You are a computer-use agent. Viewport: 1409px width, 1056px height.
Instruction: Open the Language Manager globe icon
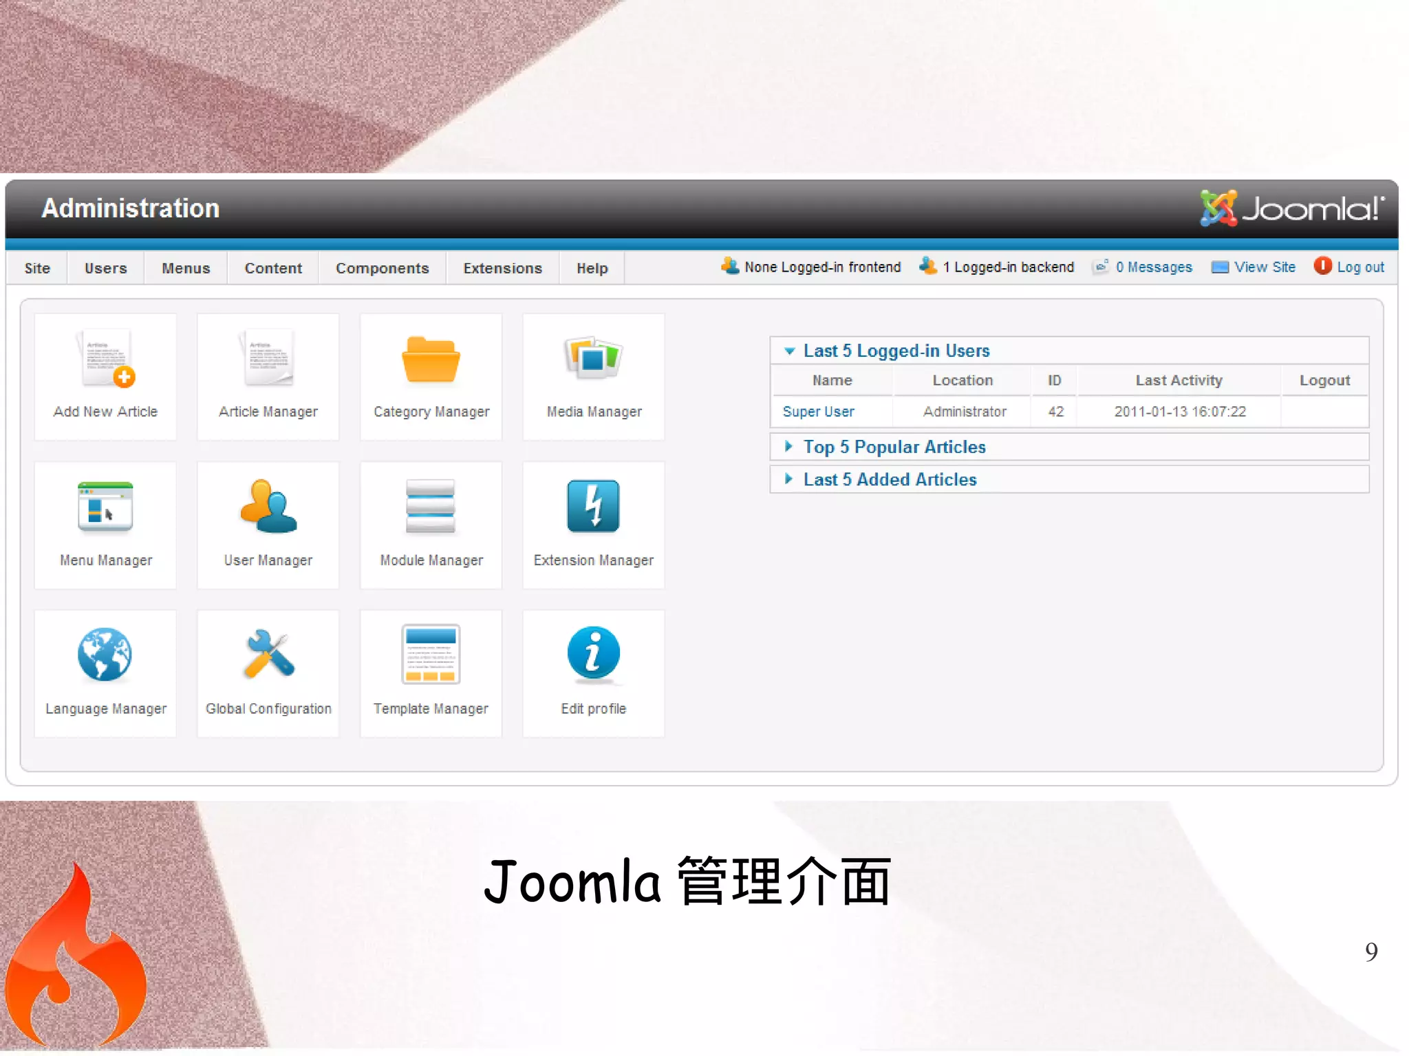(105, 654)
